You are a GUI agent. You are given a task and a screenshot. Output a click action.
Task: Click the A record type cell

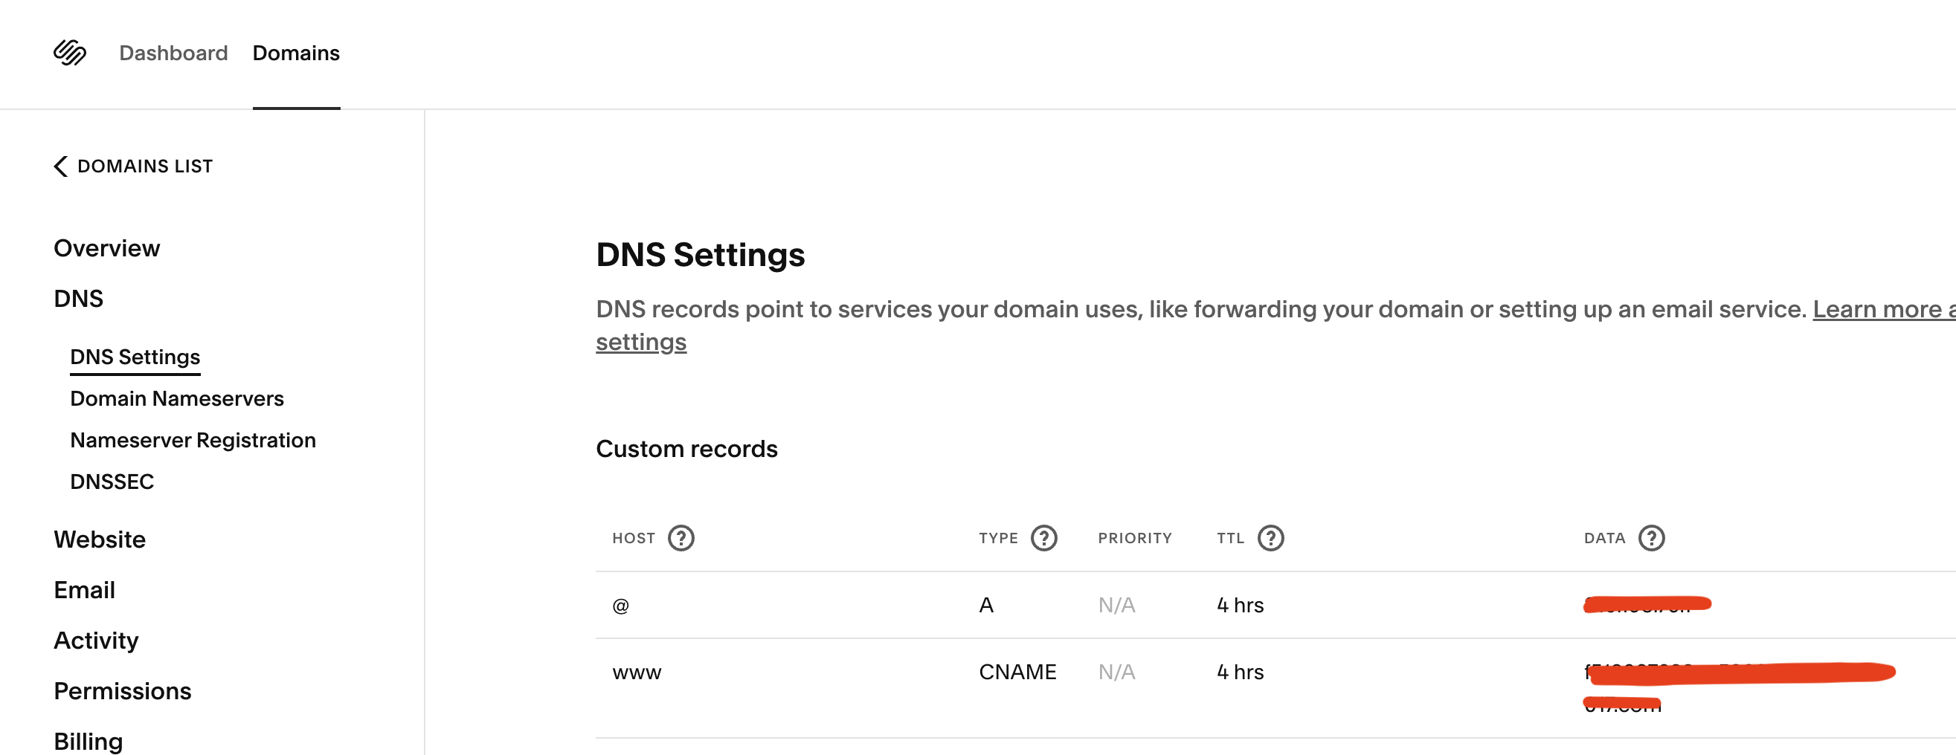[985, 605]
